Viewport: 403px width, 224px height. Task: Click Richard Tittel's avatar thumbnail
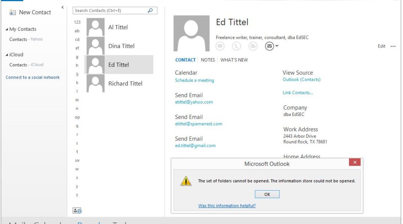tap(96, 84)
